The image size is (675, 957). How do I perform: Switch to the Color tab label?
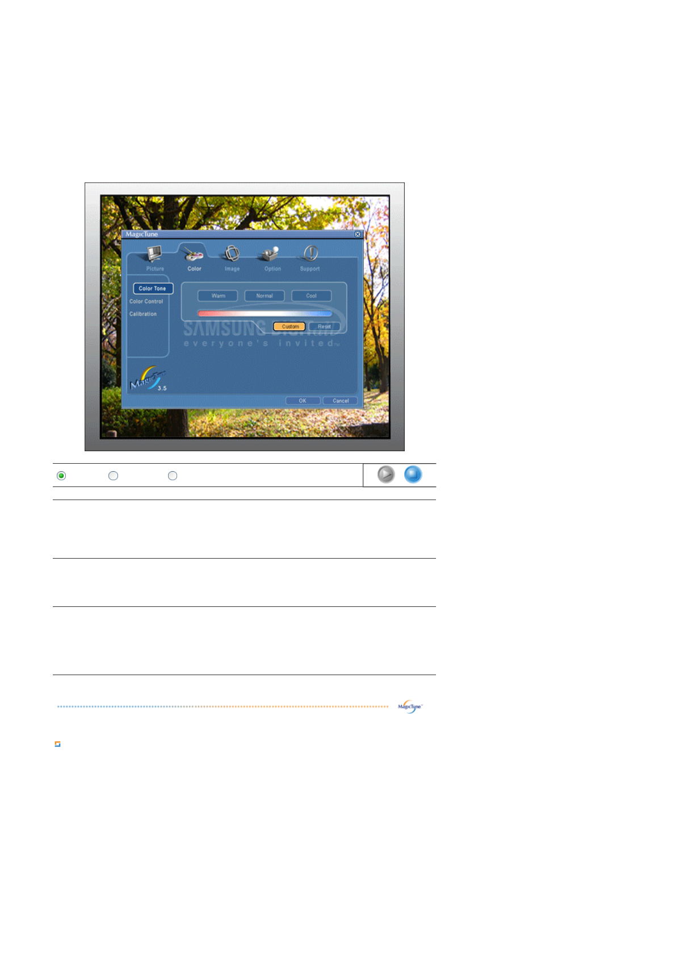point(194,269)
